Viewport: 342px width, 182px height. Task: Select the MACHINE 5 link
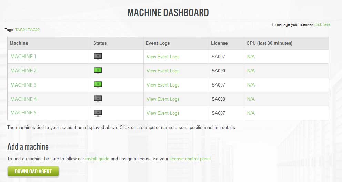point(23,113)
